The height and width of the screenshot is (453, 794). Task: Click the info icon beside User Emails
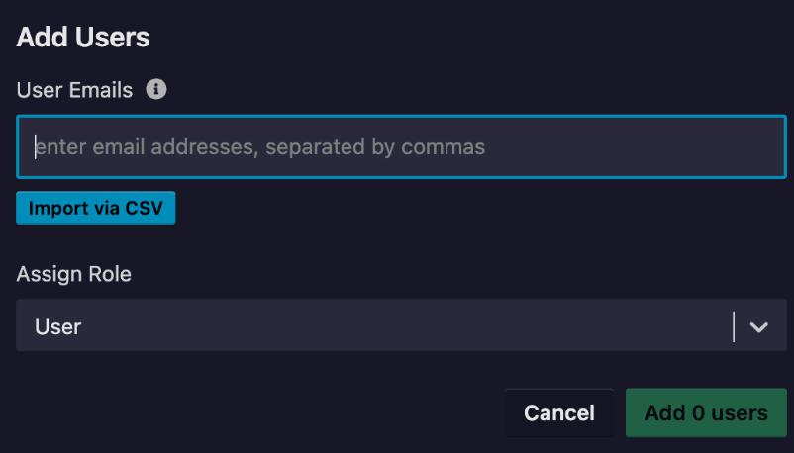click(156, 90)
